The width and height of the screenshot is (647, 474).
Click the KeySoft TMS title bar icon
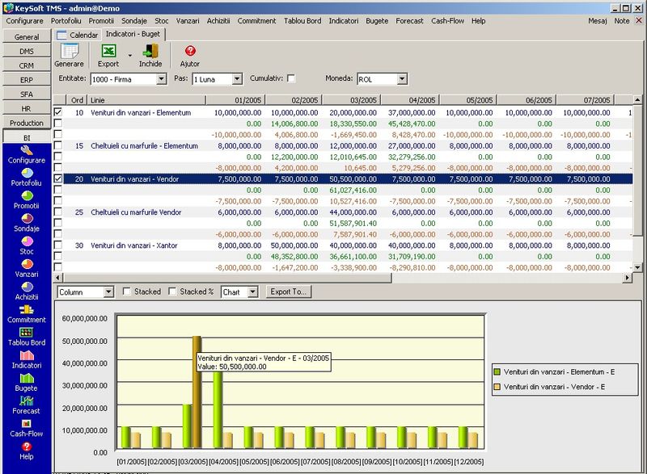8,8
